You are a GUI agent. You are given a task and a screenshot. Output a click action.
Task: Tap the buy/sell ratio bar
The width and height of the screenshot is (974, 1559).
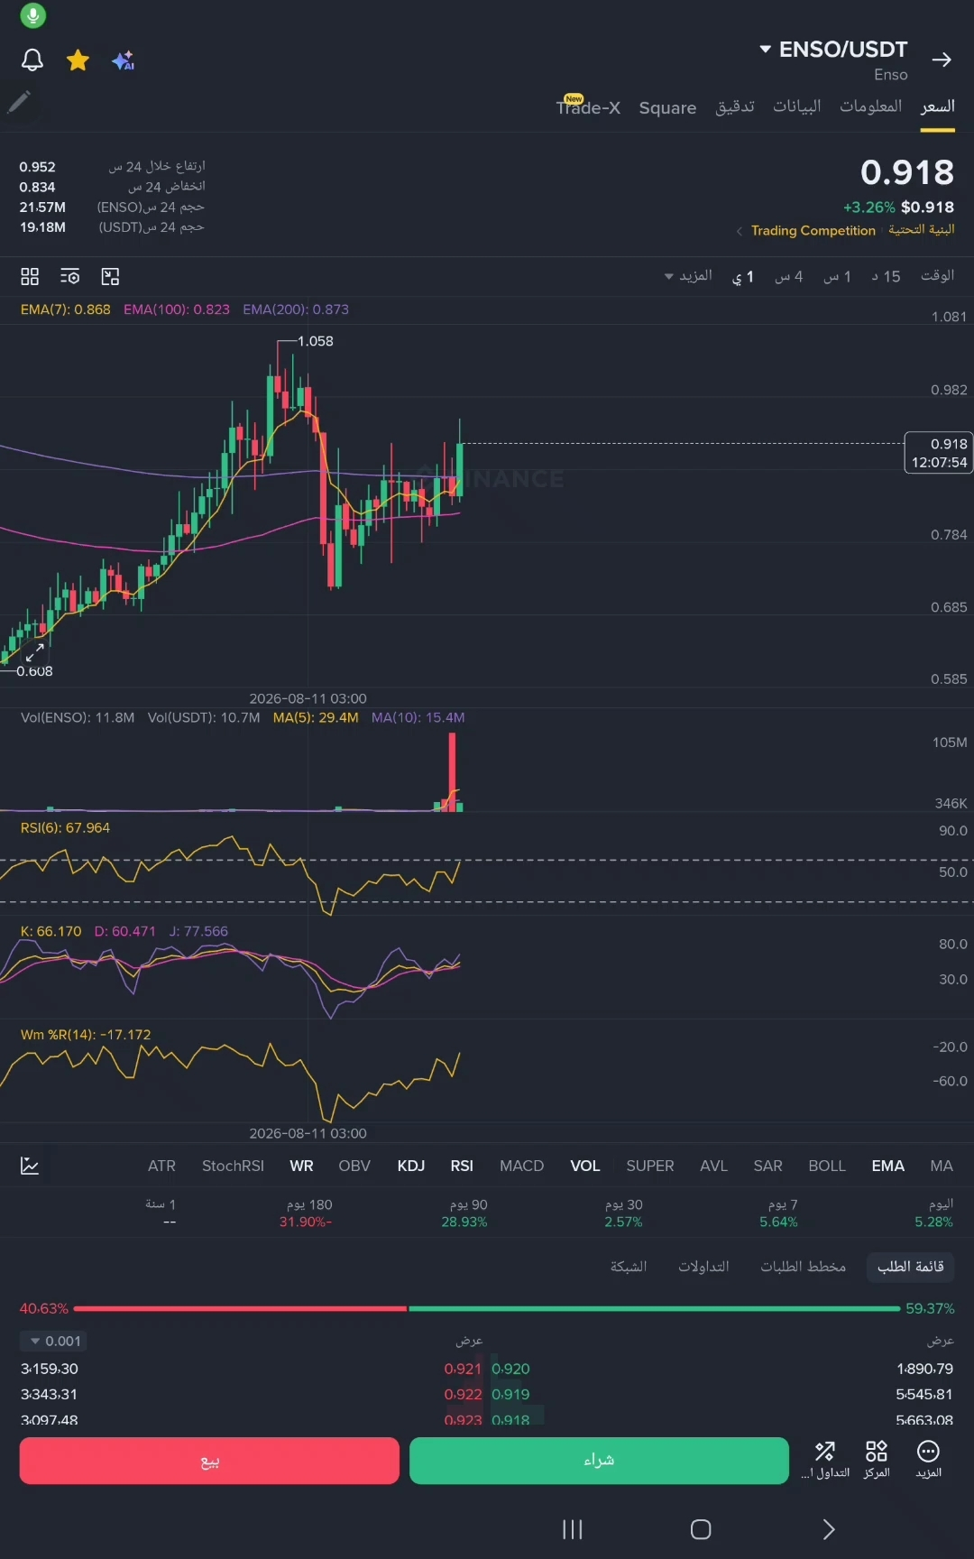[x=487, y=1308]
